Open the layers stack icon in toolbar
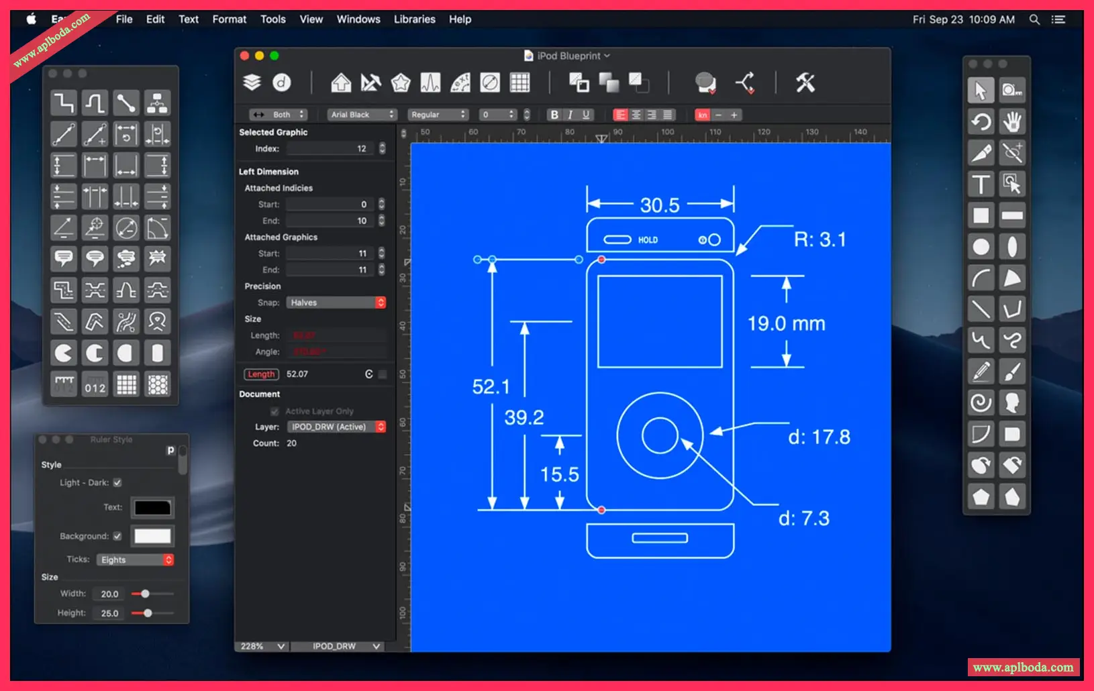Screen dimensions: 1094x691 pos(252,83)
